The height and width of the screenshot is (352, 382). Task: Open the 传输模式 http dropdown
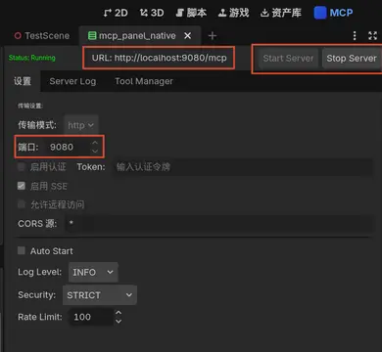pyautogui.click(x=81, y=125)
